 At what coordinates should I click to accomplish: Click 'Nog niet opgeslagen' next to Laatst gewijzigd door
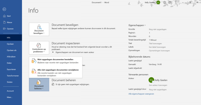pos(158,90)
